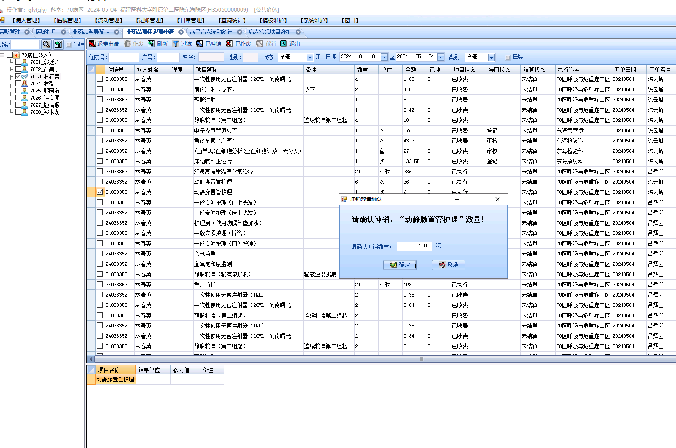Close the 病区病人流动统计 tab via X icon
Screen dimensions: 676x448
[x=240, y=32]
